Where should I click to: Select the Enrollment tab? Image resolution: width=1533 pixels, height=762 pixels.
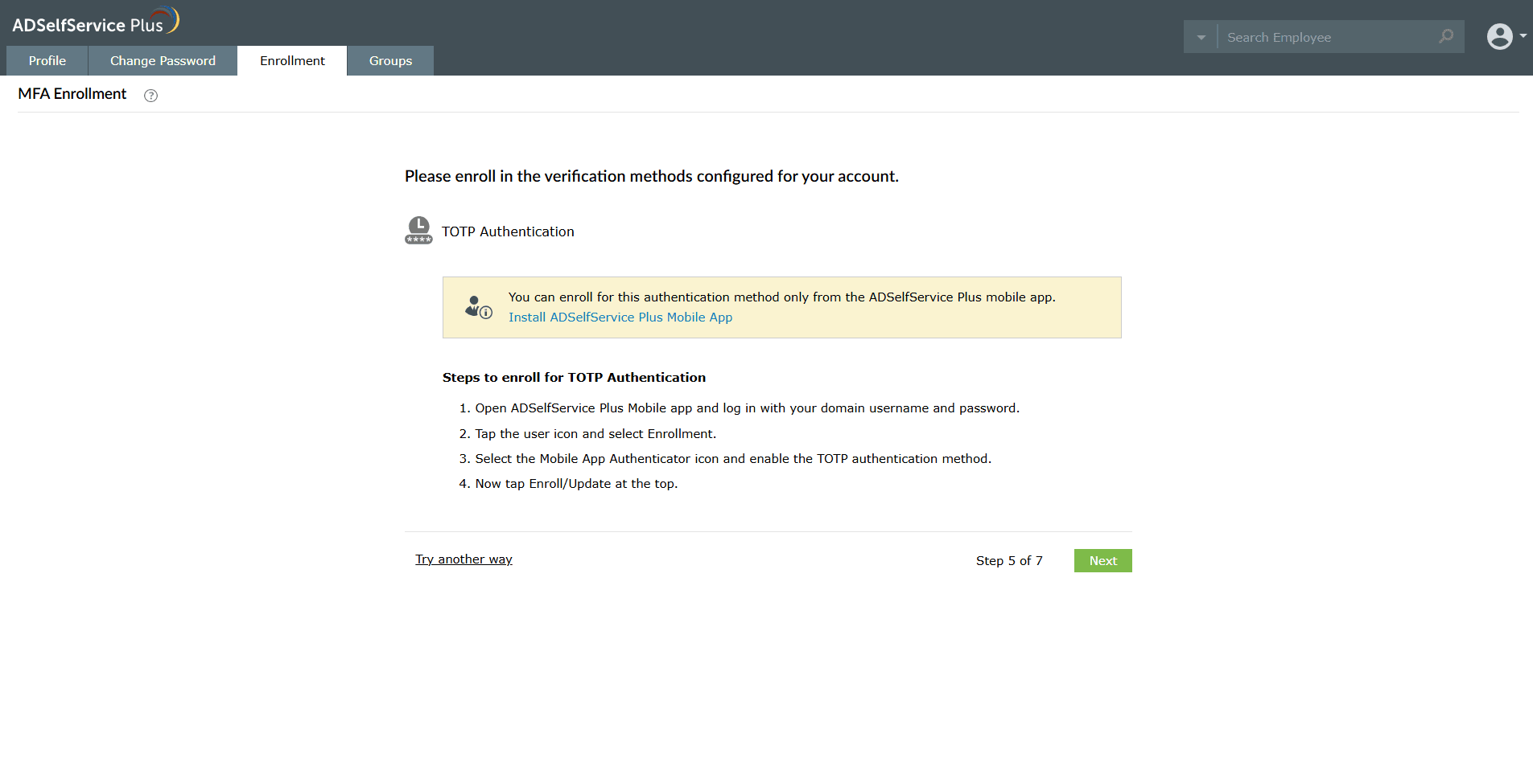coord(292,61)
